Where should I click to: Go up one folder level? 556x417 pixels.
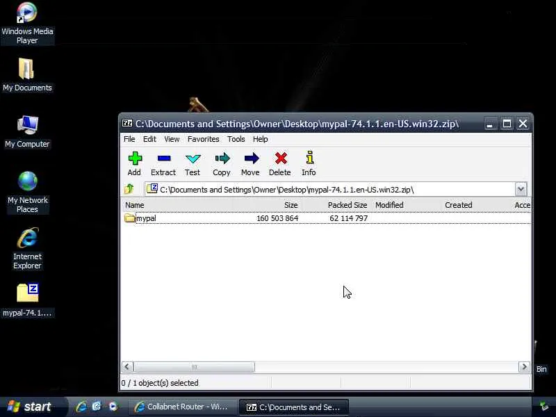click(129, 189)
